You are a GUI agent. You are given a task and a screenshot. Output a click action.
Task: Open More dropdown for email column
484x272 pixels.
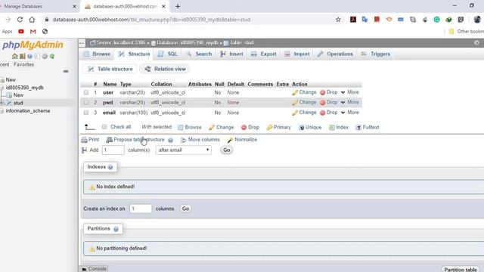click(x=349, y=113)
